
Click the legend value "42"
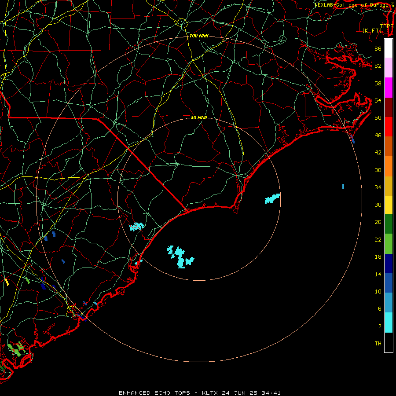[x=378, y=153]
